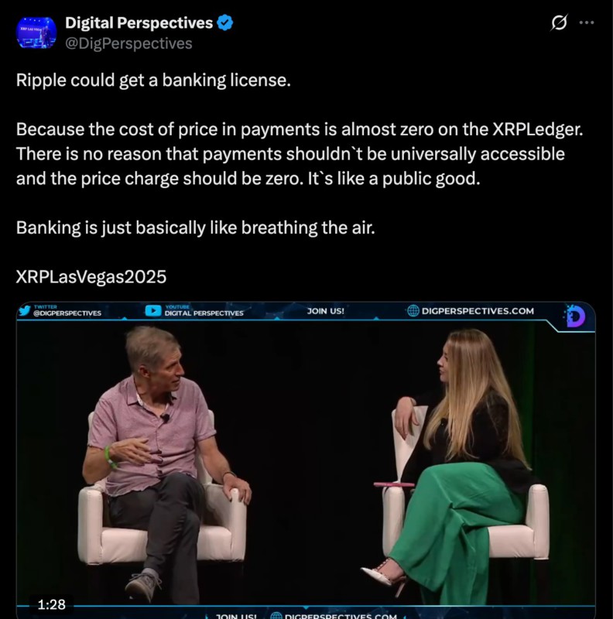
Task: Click the Twitter bird icon in video banner
Action: pos(26,311)
